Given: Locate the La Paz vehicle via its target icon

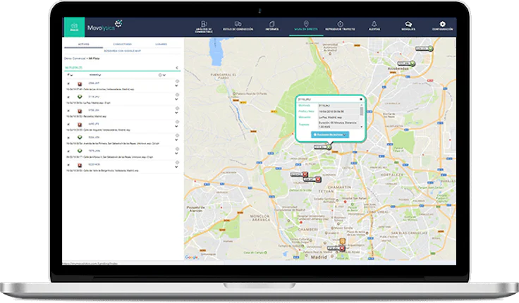Looking at the screenshot, I should pos(177,94).
